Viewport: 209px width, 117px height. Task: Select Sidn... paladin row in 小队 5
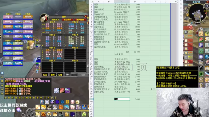53,56
